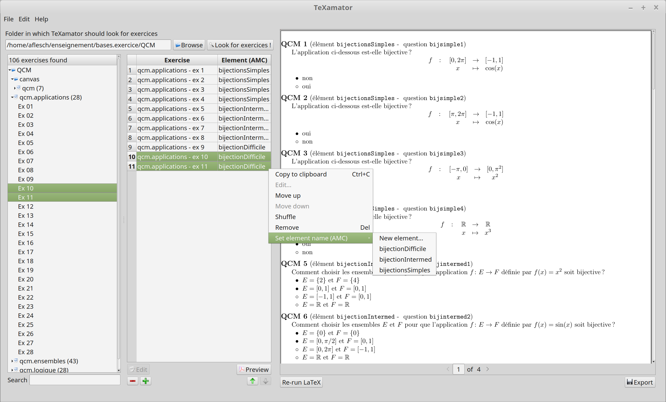Click the Exercise column header
The image size is (666, 402).
[177, 60]
